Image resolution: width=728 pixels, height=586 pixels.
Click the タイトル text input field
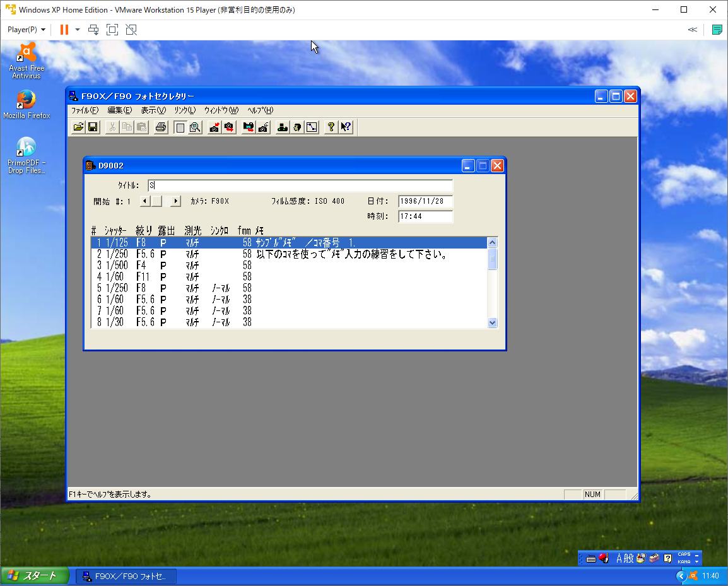click(x=300, y=185)
